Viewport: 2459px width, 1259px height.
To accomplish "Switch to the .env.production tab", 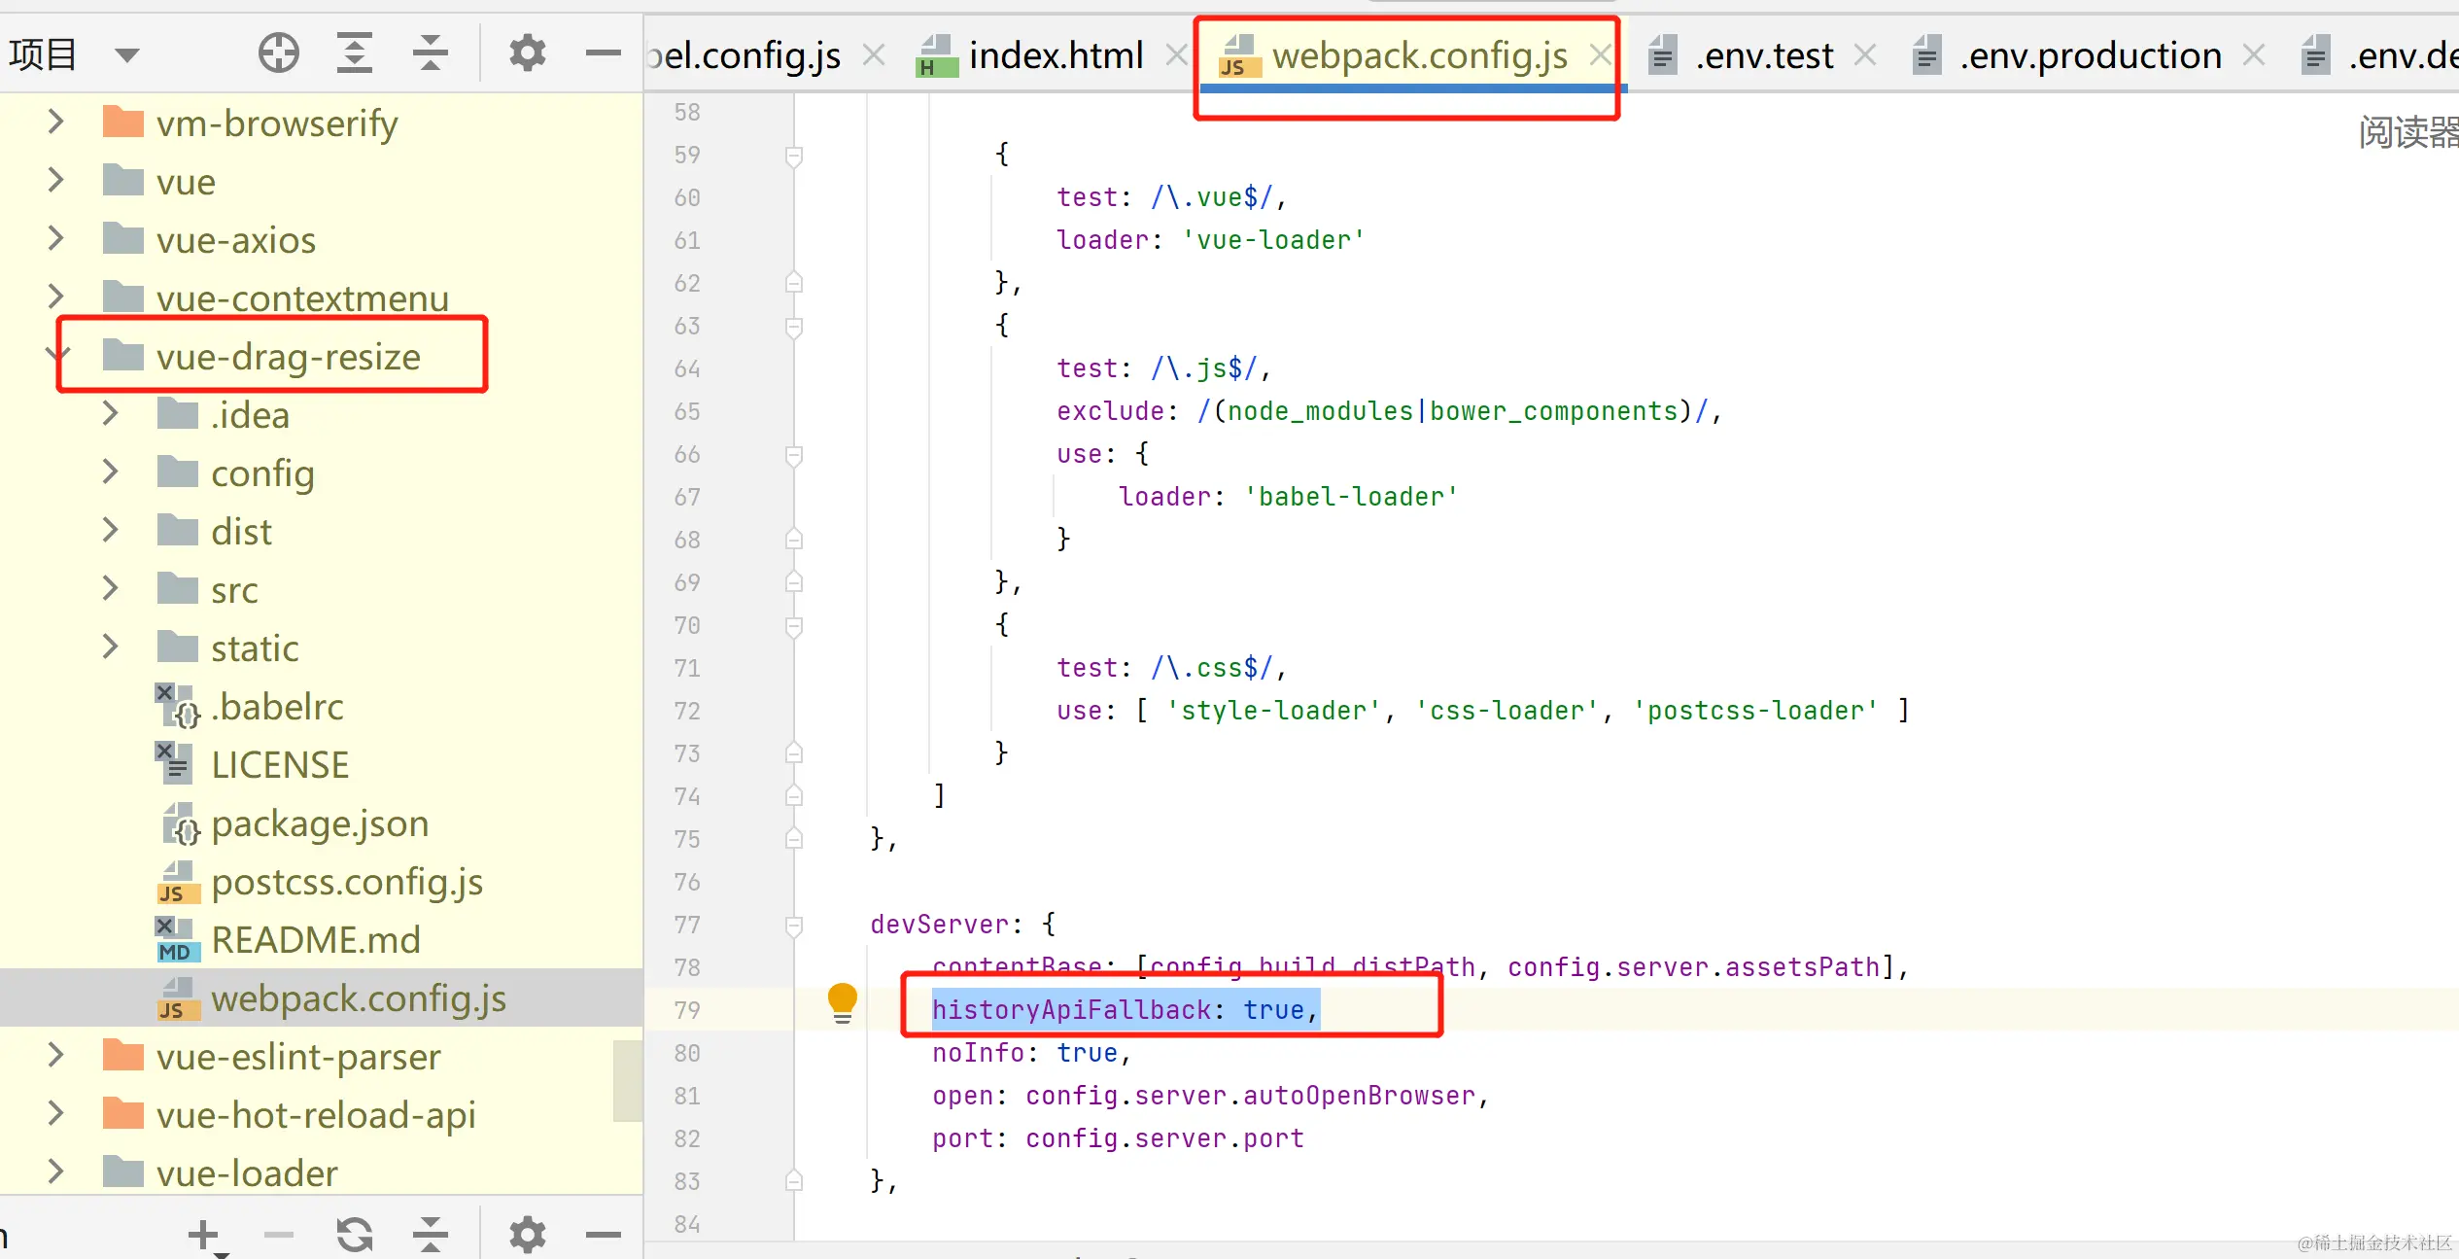I will point(2090,55).
